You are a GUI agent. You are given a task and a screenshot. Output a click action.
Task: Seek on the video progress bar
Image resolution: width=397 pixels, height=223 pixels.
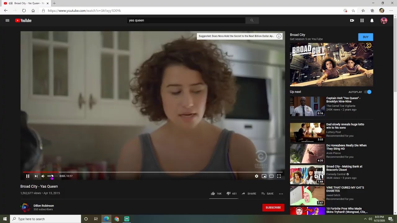(x=153, y=172)
